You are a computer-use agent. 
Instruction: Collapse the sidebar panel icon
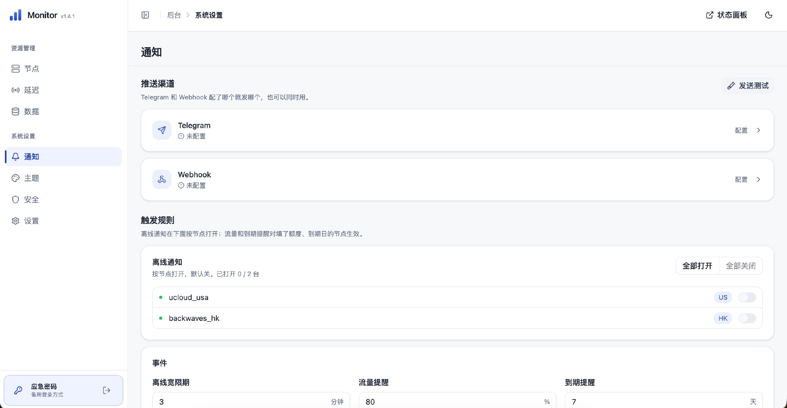(x=145, y=15)
